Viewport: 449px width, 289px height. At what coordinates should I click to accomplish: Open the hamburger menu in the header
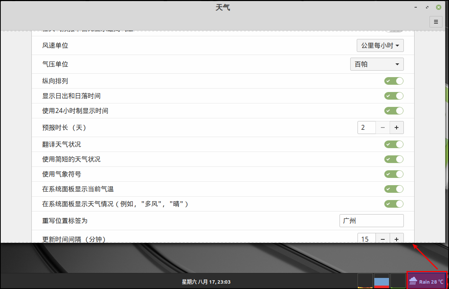[436, 22]
